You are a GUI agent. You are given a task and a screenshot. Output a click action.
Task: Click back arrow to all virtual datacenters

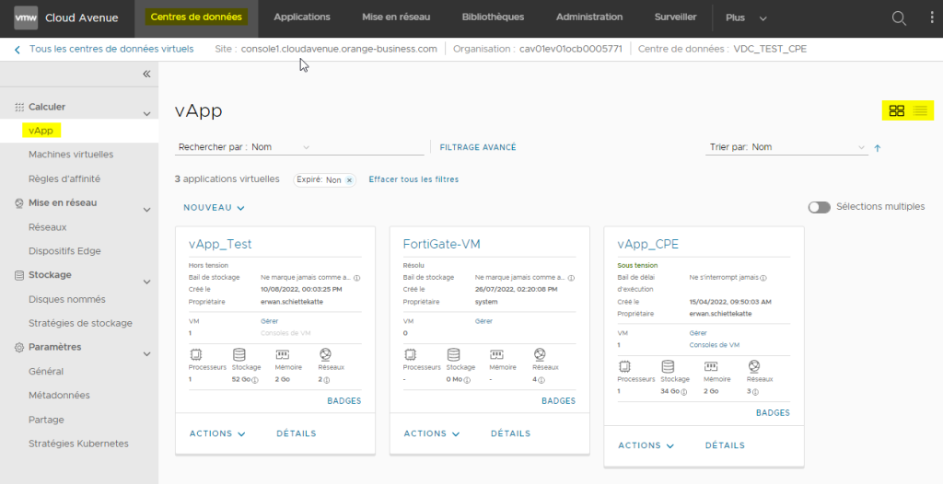[17, 50]
